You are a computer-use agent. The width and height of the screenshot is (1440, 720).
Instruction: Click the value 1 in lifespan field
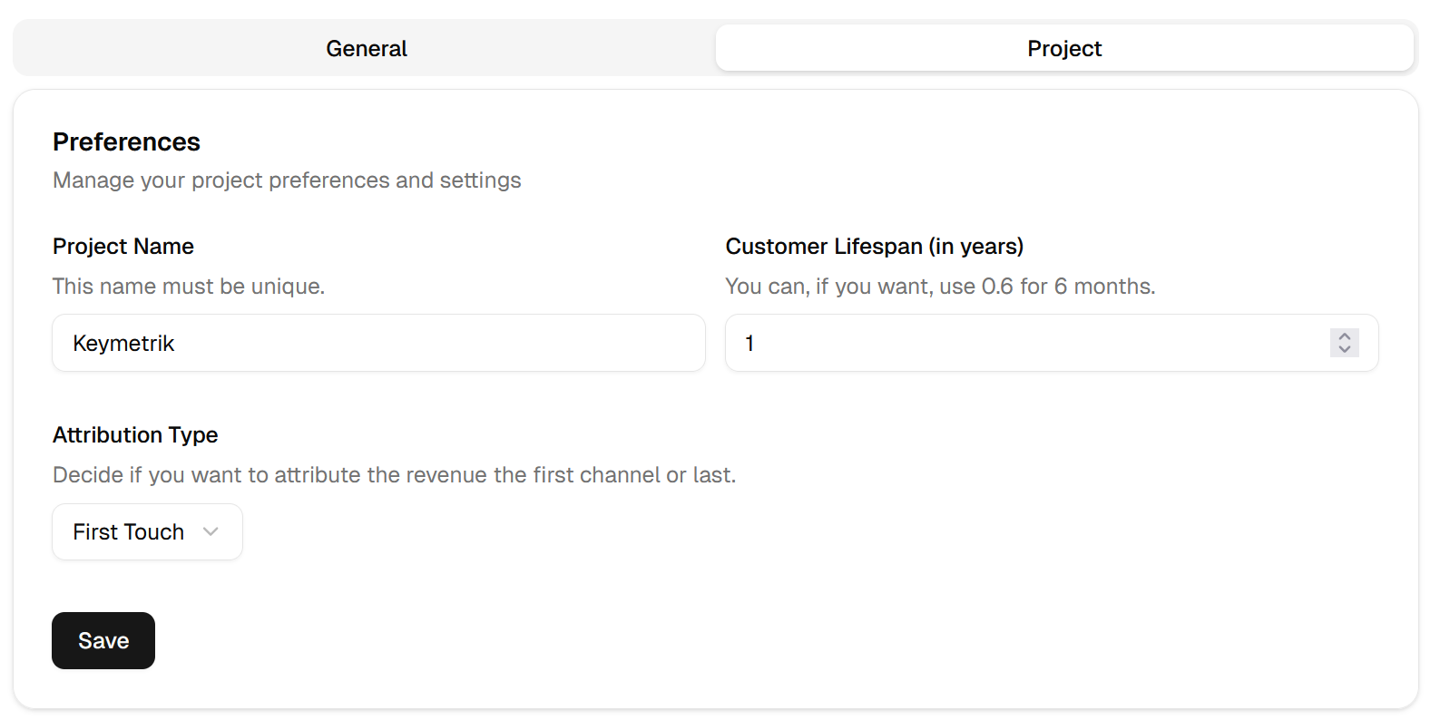(x=749, y=344)
